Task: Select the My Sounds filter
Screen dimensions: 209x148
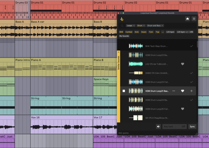Action: [x=124, y=36]
